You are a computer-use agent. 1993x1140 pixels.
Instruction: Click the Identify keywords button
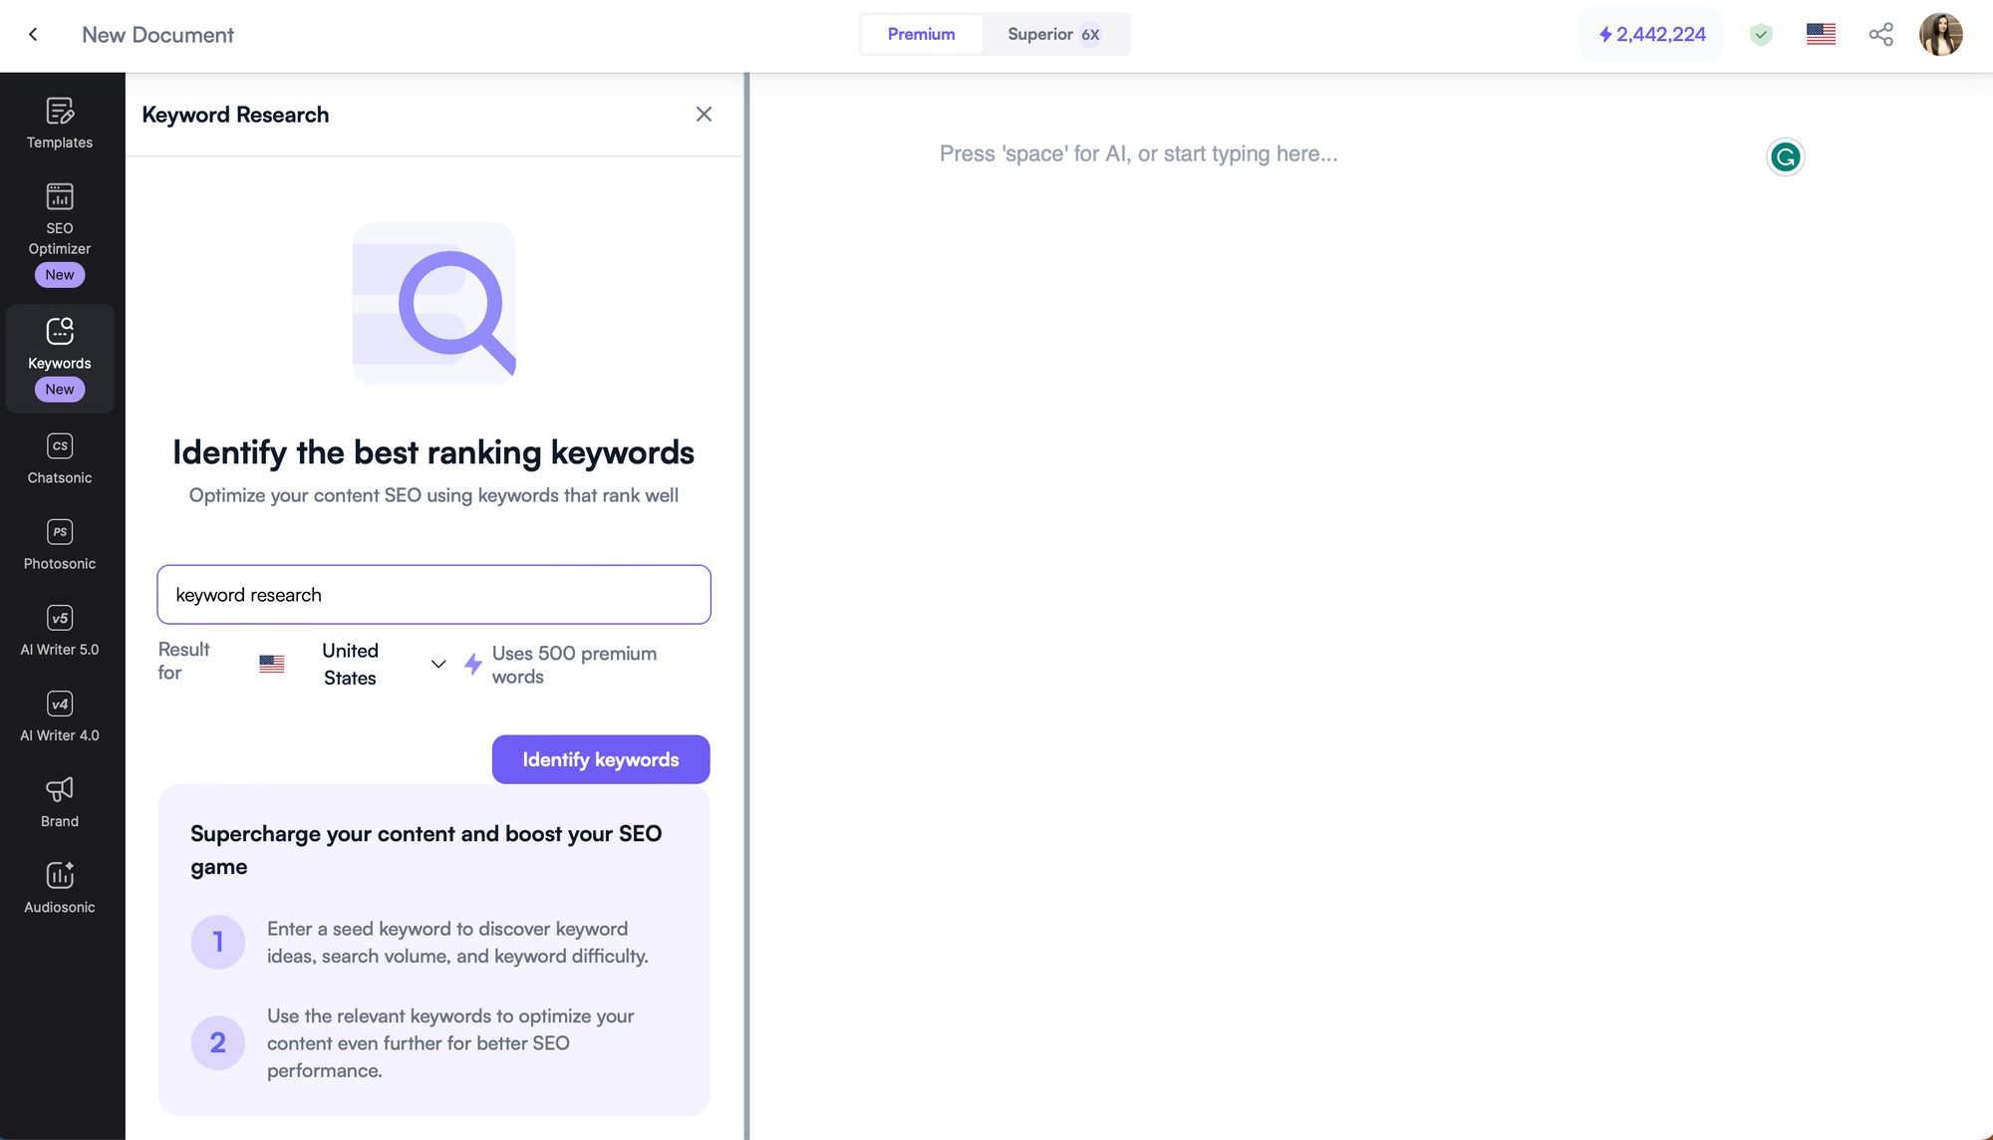tap(600, 758)
